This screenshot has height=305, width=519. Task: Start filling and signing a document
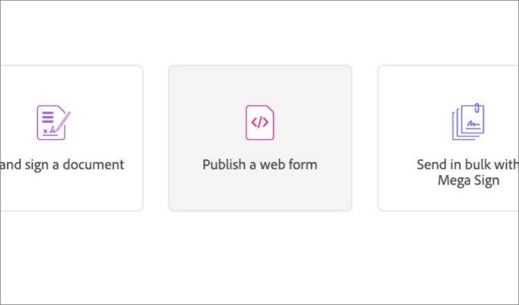point(71,138)
